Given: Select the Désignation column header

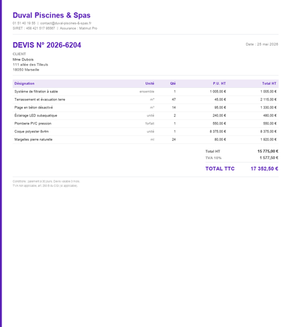Looking at the screenshot, I should coord(24,84).
